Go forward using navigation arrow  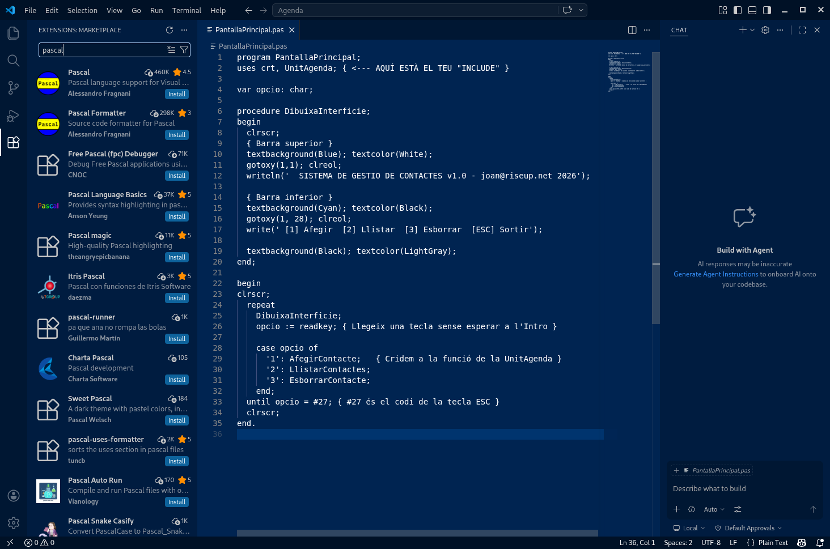tap(263, 10)
